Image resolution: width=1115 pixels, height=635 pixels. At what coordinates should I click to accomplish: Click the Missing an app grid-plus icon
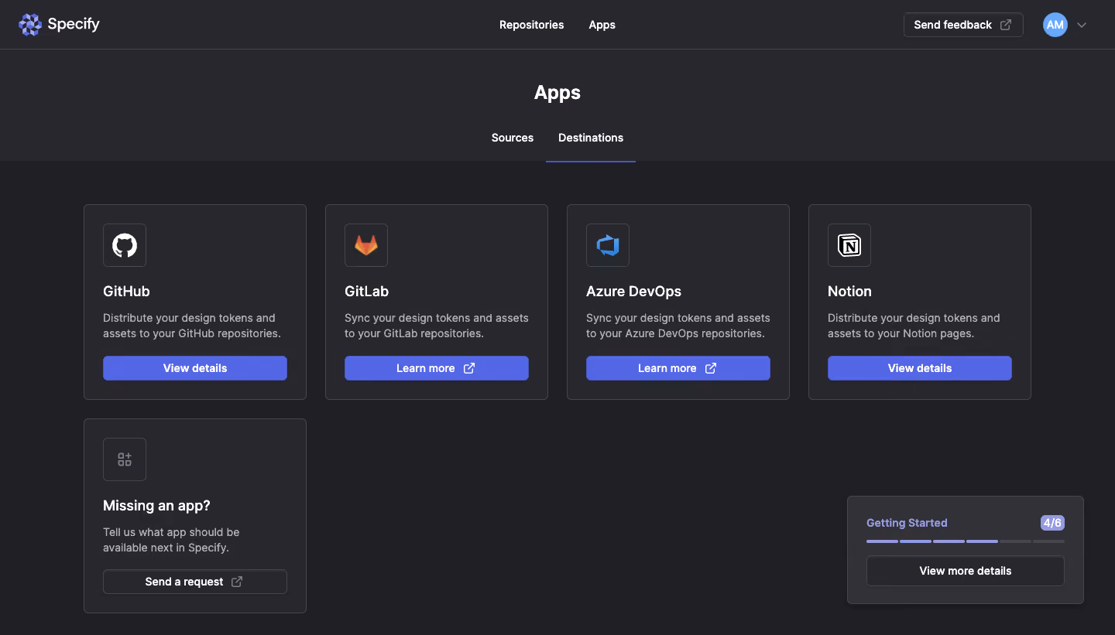(125, 459)
